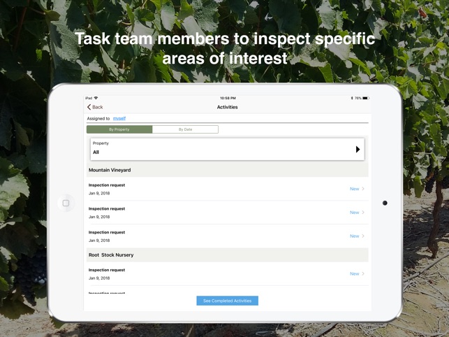Click New status on third inspection request
This screenshot has height=337, width=449.
pos(354,236)
